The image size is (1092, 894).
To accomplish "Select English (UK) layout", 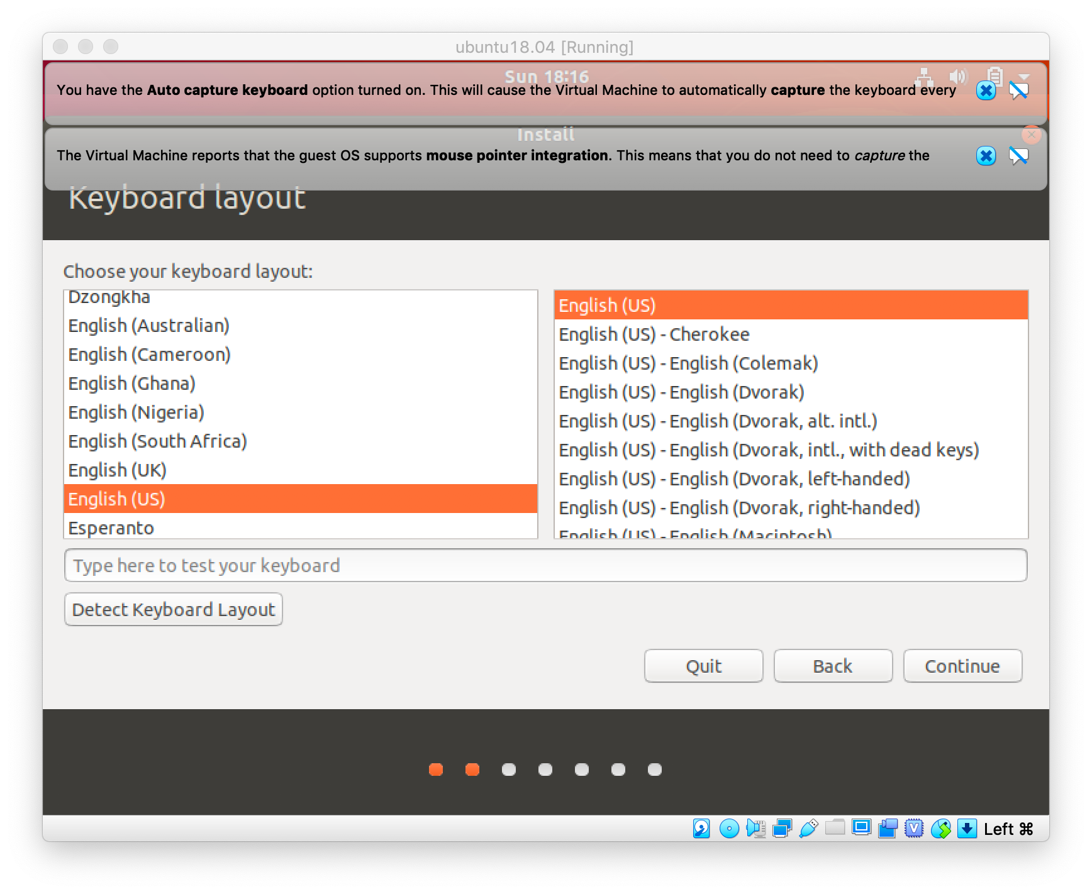I will point(301,470).
